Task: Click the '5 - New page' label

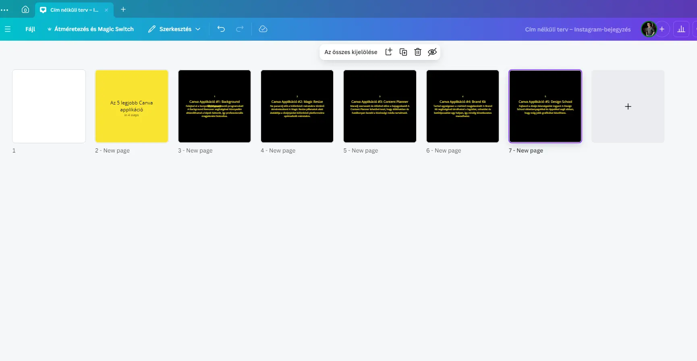Action: tap(361, 150)
